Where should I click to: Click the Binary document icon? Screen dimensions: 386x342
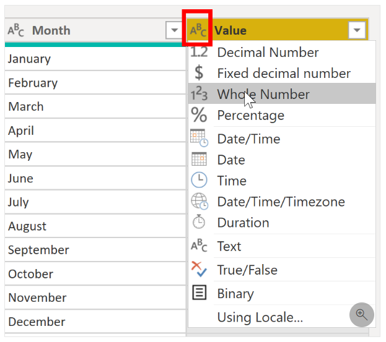(x=199, y=293)
